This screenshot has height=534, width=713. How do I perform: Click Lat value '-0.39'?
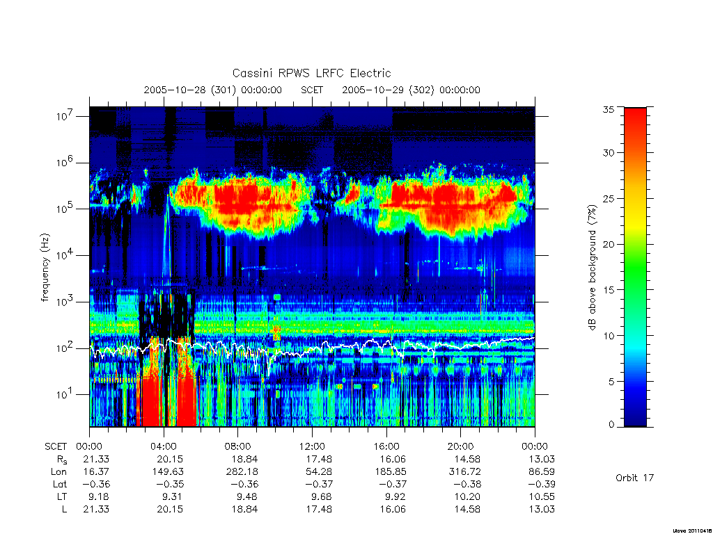tap(541, 484)
